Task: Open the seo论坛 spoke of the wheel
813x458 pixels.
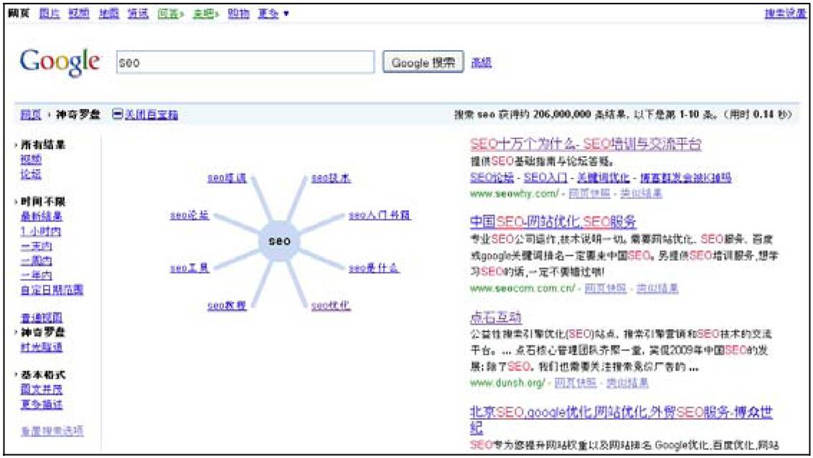Action: [189, 215]
